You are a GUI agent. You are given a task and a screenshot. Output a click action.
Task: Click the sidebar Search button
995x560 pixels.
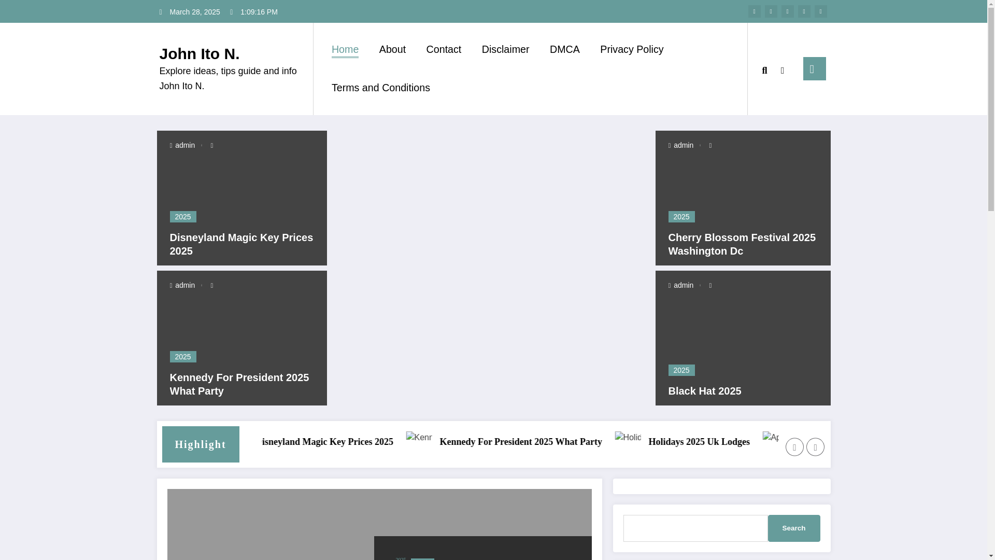click(794, 528)
